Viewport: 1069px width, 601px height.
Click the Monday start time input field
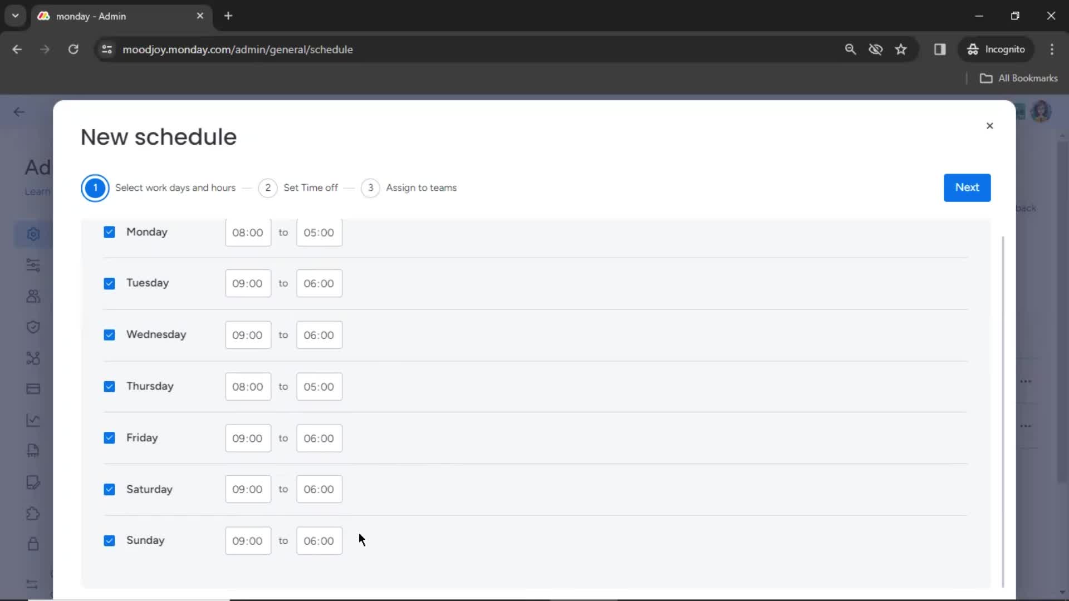tap(247, 232)
